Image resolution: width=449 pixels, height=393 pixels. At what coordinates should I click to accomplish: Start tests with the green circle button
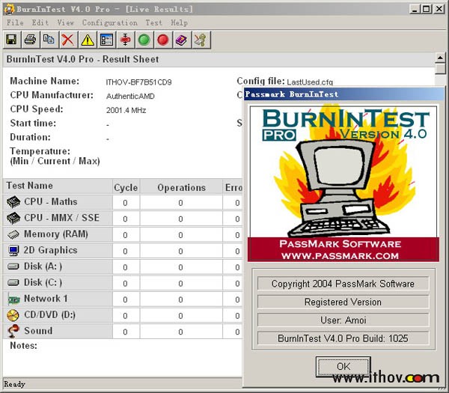144,40
